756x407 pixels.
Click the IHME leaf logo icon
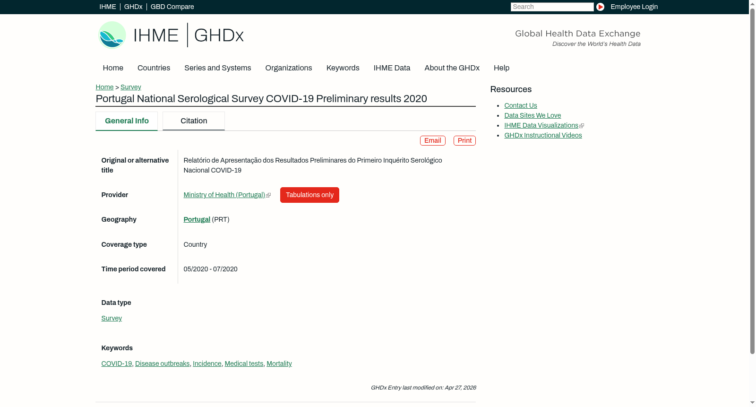(112, 35)
